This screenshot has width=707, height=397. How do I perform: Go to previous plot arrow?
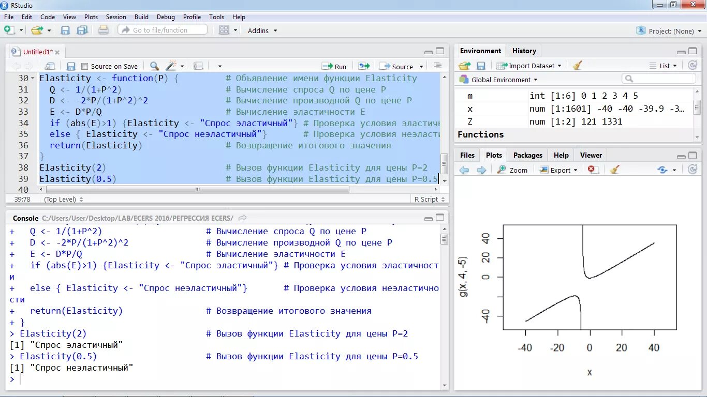pos(464,170)
